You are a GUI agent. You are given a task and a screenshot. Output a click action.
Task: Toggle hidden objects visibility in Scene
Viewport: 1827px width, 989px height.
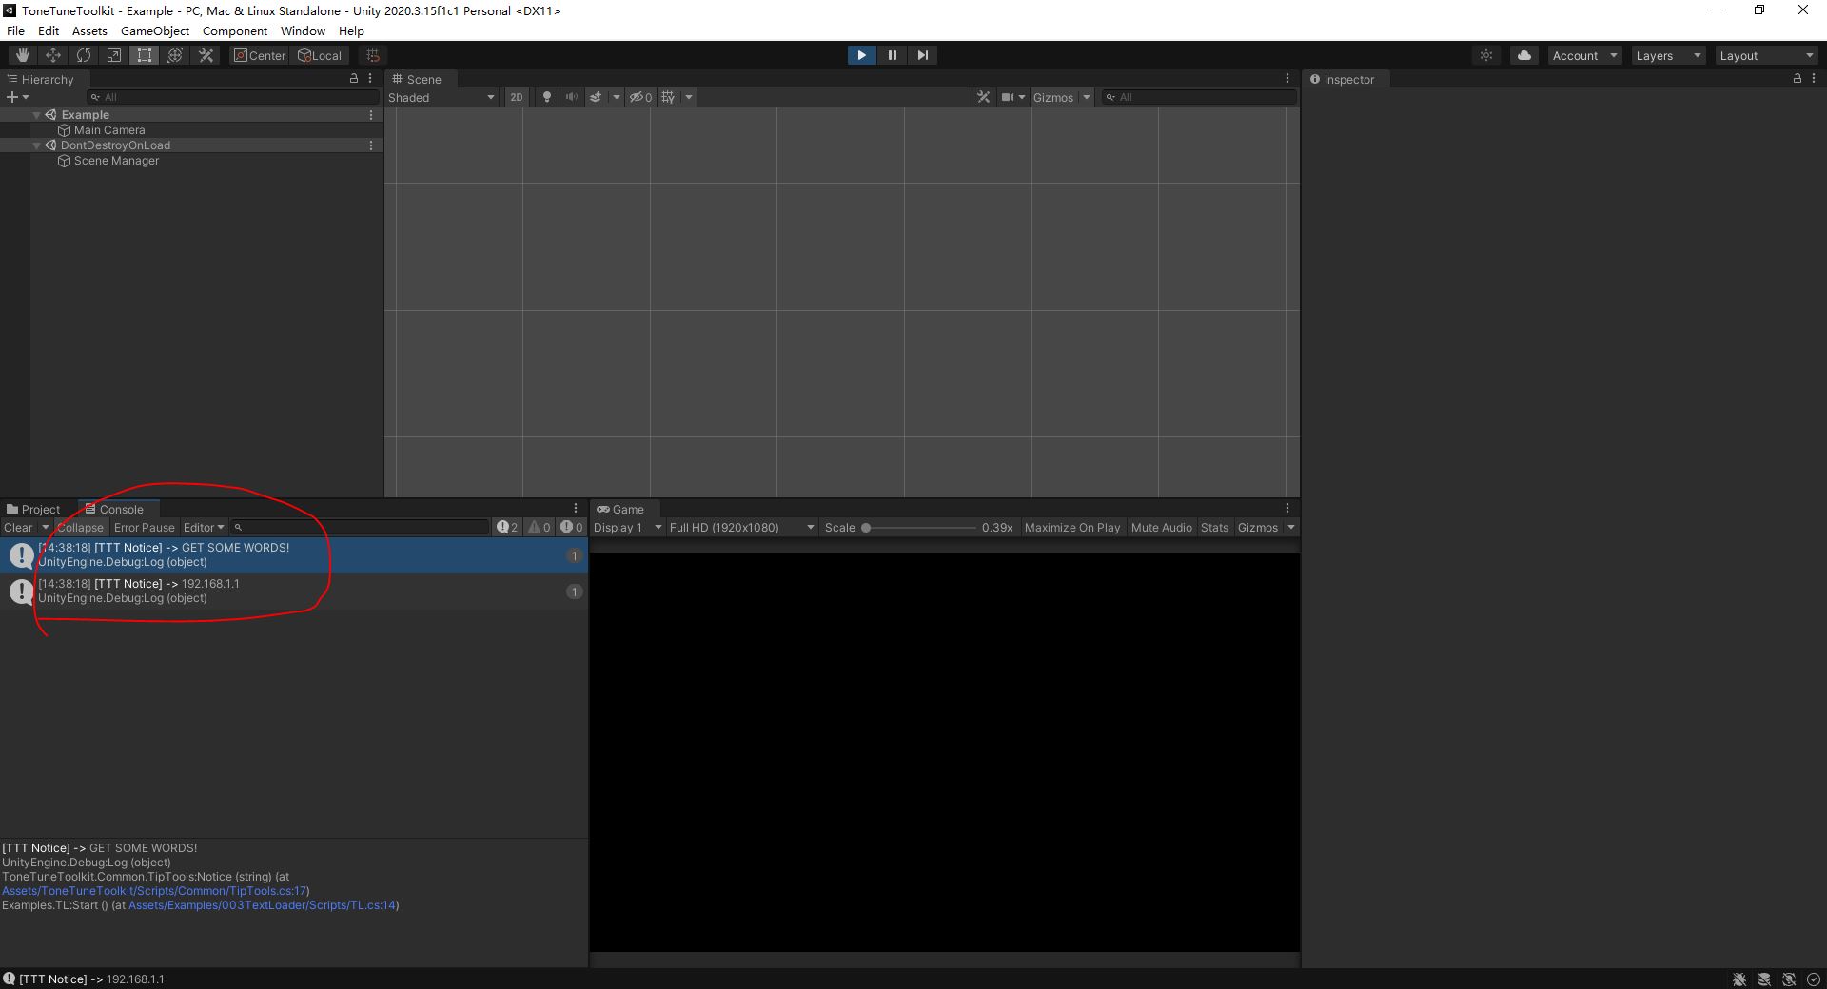[640, 97]
